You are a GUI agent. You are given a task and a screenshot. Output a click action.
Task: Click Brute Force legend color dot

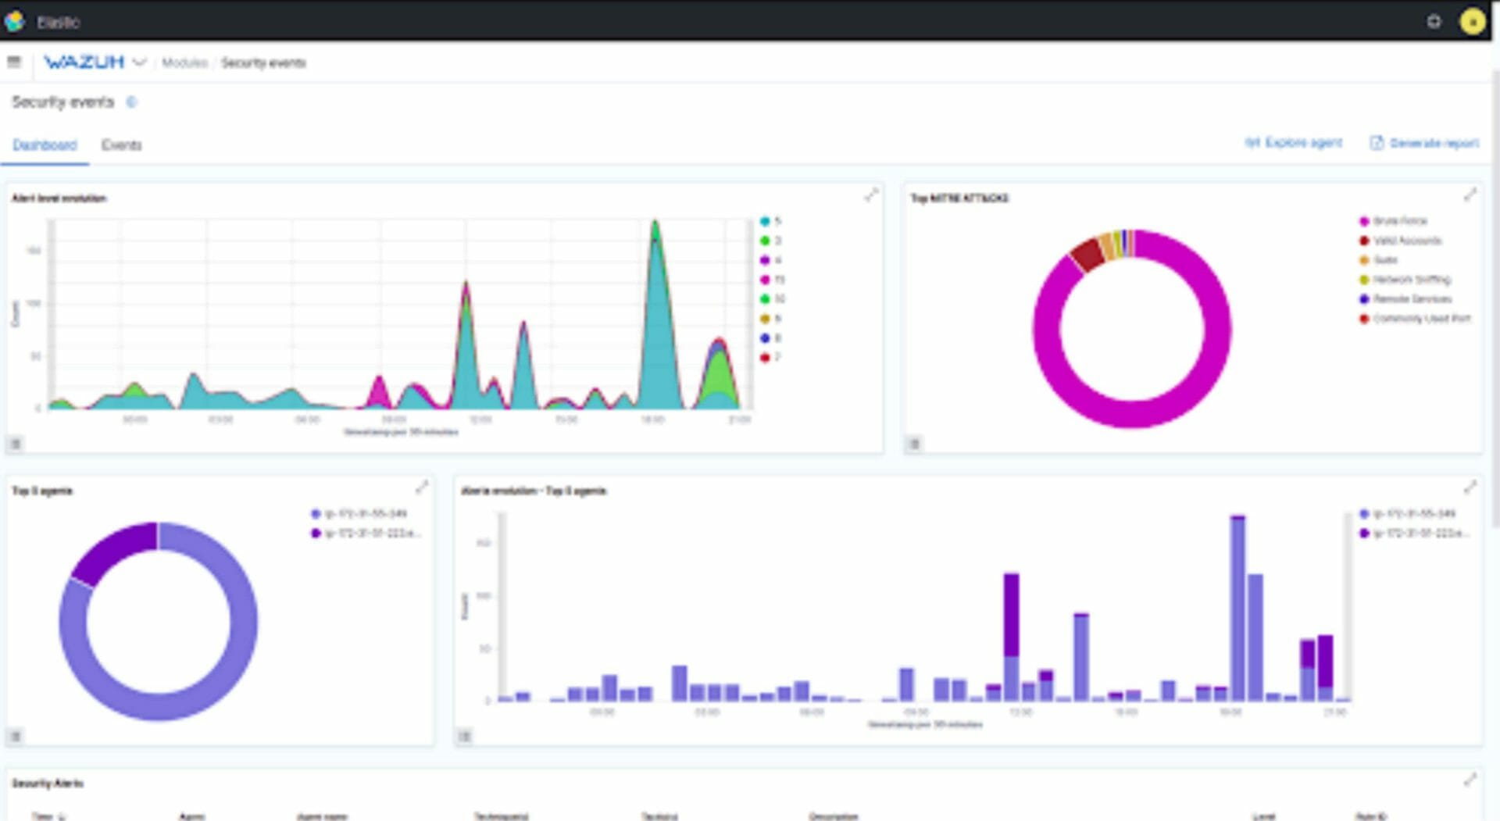tap(1364, 221)
